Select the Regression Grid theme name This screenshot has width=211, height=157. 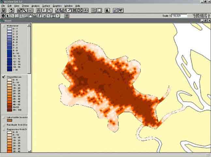17,129
